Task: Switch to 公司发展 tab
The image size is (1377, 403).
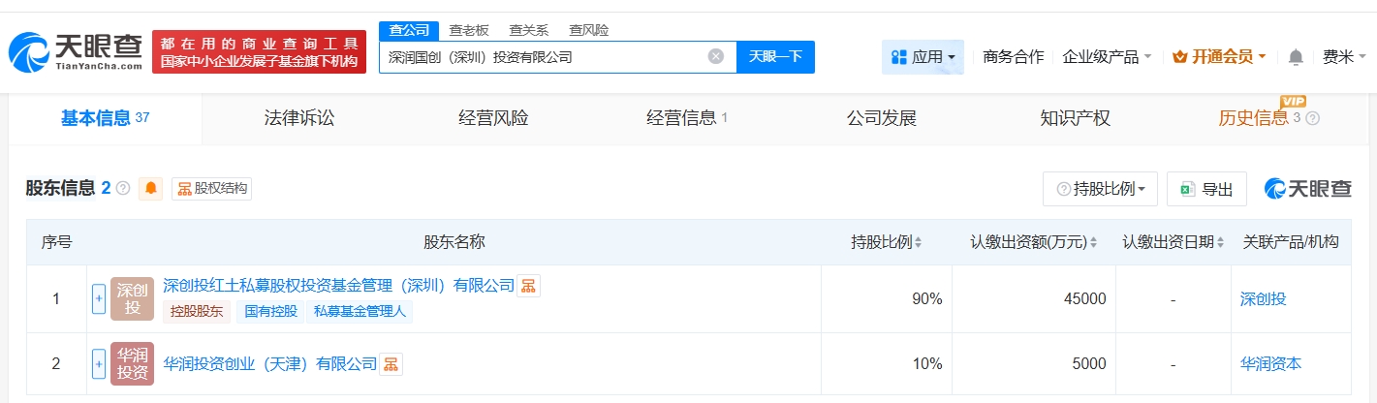Action: point(881,118)
